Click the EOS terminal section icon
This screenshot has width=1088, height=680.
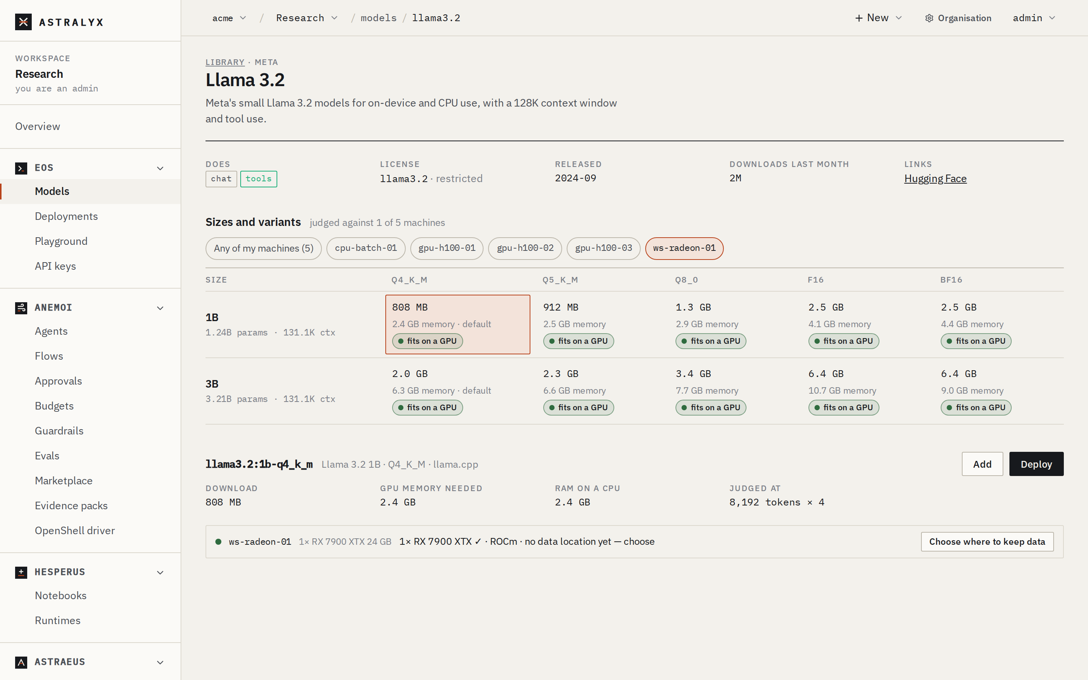21,168
